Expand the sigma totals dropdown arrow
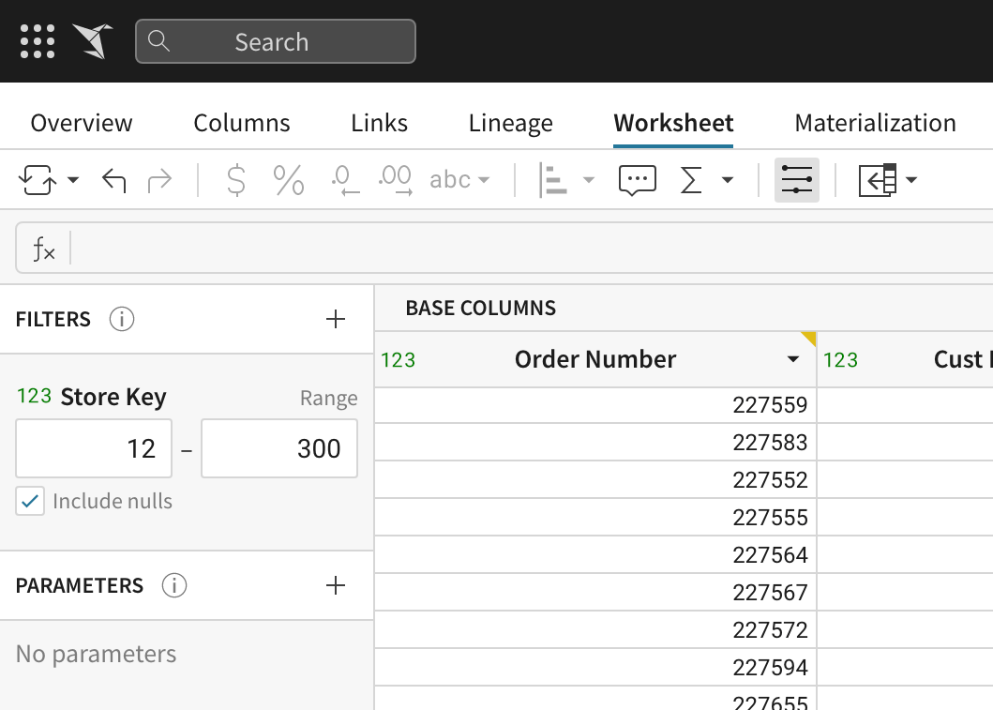 (x=728, y=180)
